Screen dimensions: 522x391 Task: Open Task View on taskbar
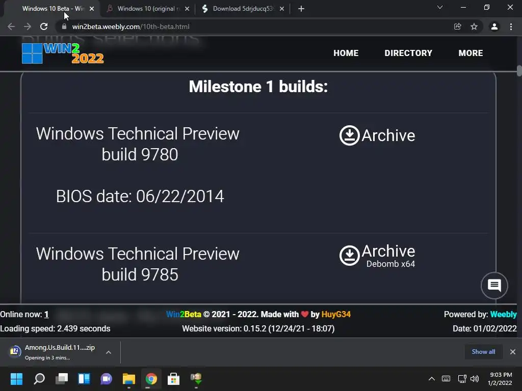click(62, 379)
